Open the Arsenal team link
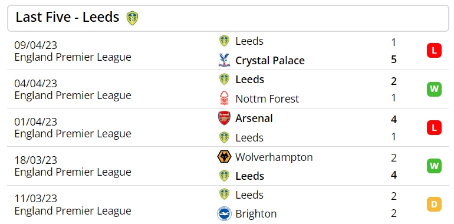 pos(254,118)
